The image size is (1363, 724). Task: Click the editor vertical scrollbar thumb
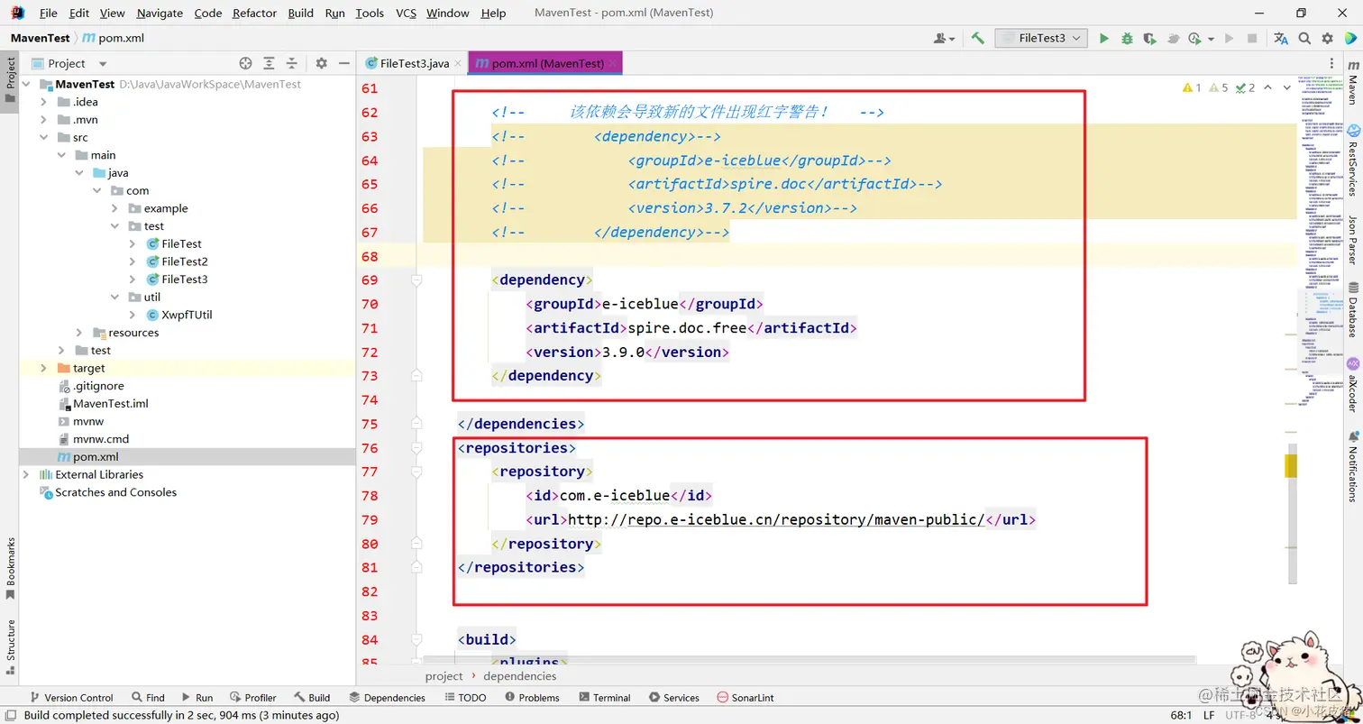1291,514
